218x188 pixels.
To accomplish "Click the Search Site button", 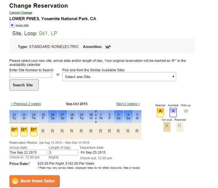I will point(24,85).
